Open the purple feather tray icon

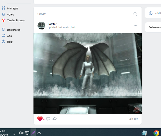coord(33,133)
